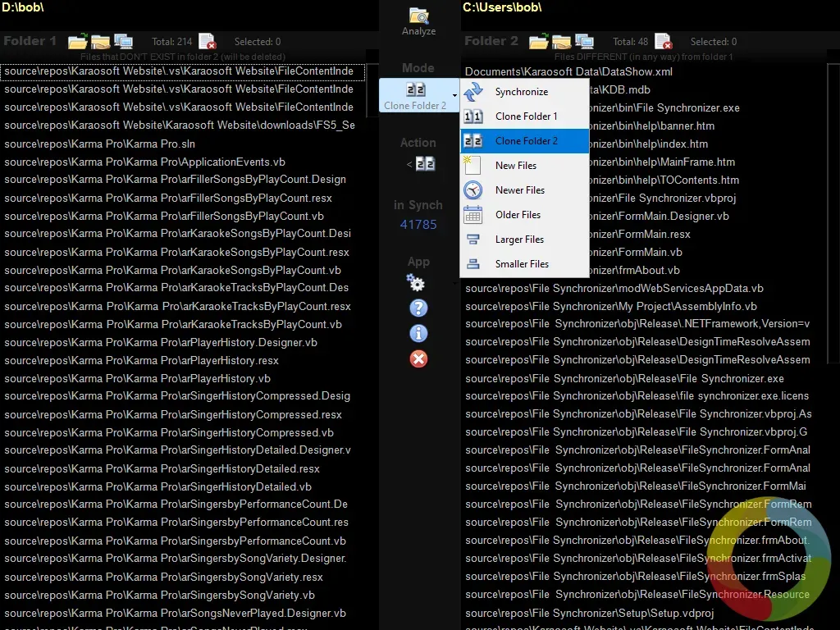This screenshot has width=840, height=630.
Task: Select arSingersbySongVariety.resx row
Action: [x=182, y=577]
